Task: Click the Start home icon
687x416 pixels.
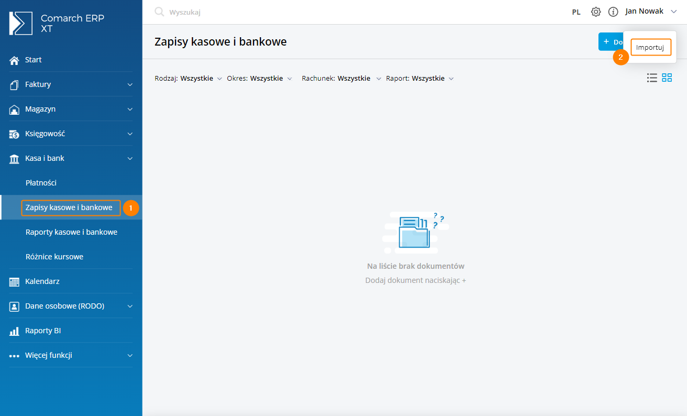Action: [x=14, y=60]
